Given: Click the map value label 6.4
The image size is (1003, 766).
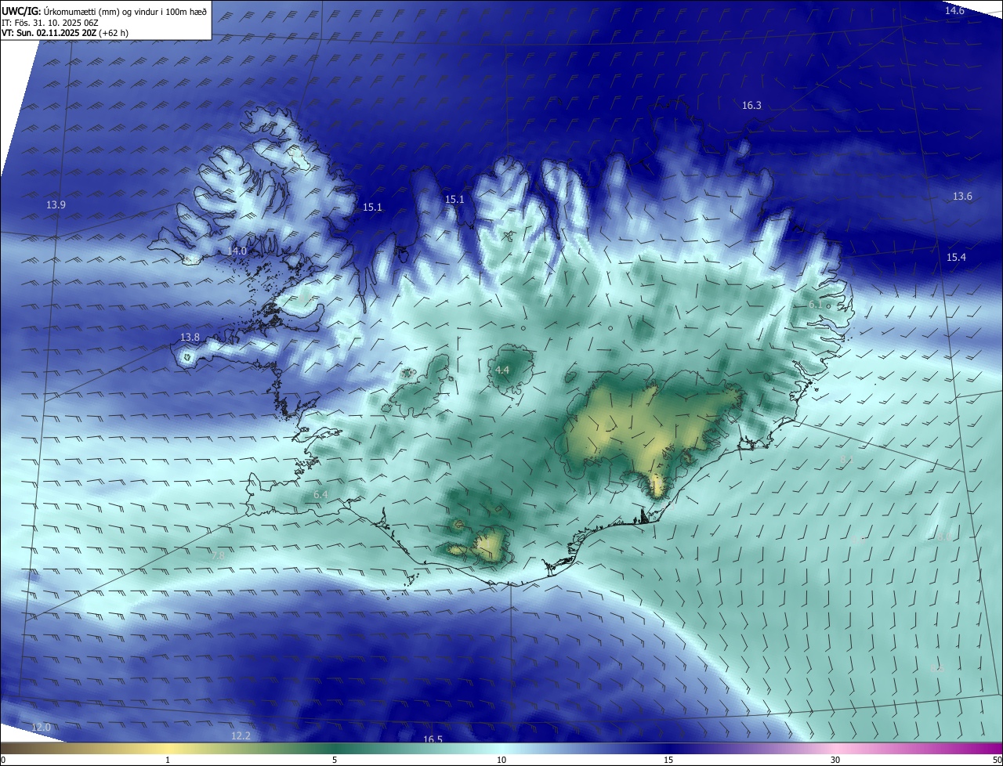Looking at the screenshot, I should click(x=320, y=495).
